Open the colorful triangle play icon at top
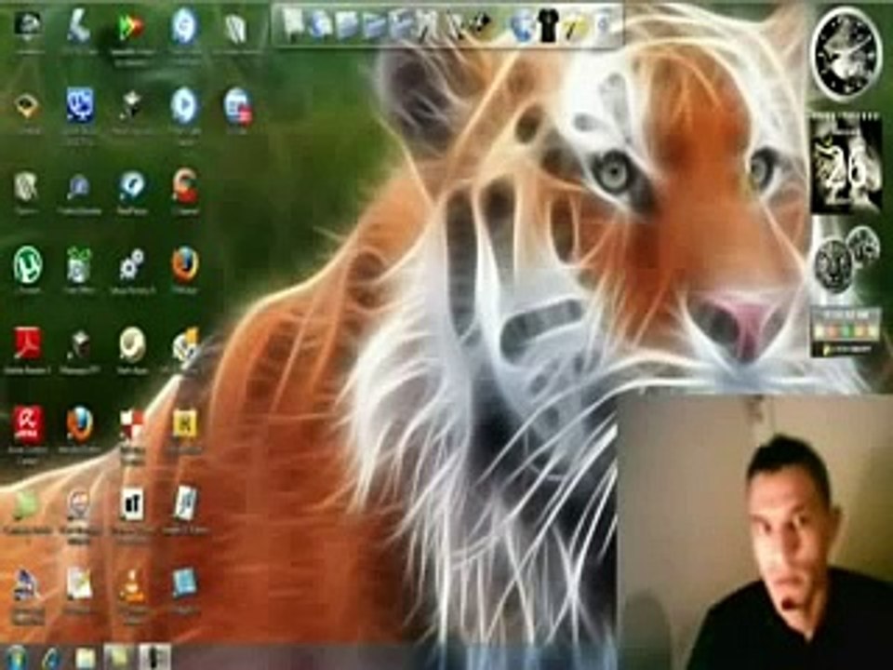Screen dimensions: 893x670 point(130,27)
